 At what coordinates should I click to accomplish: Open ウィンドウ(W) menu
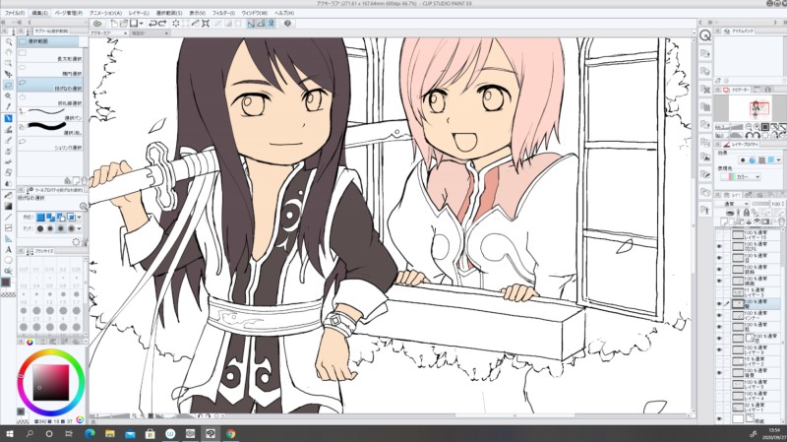pyautogui.click(x=255, y=13)
